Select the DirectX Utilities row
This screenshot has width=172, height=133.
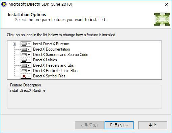pos(45,60)
